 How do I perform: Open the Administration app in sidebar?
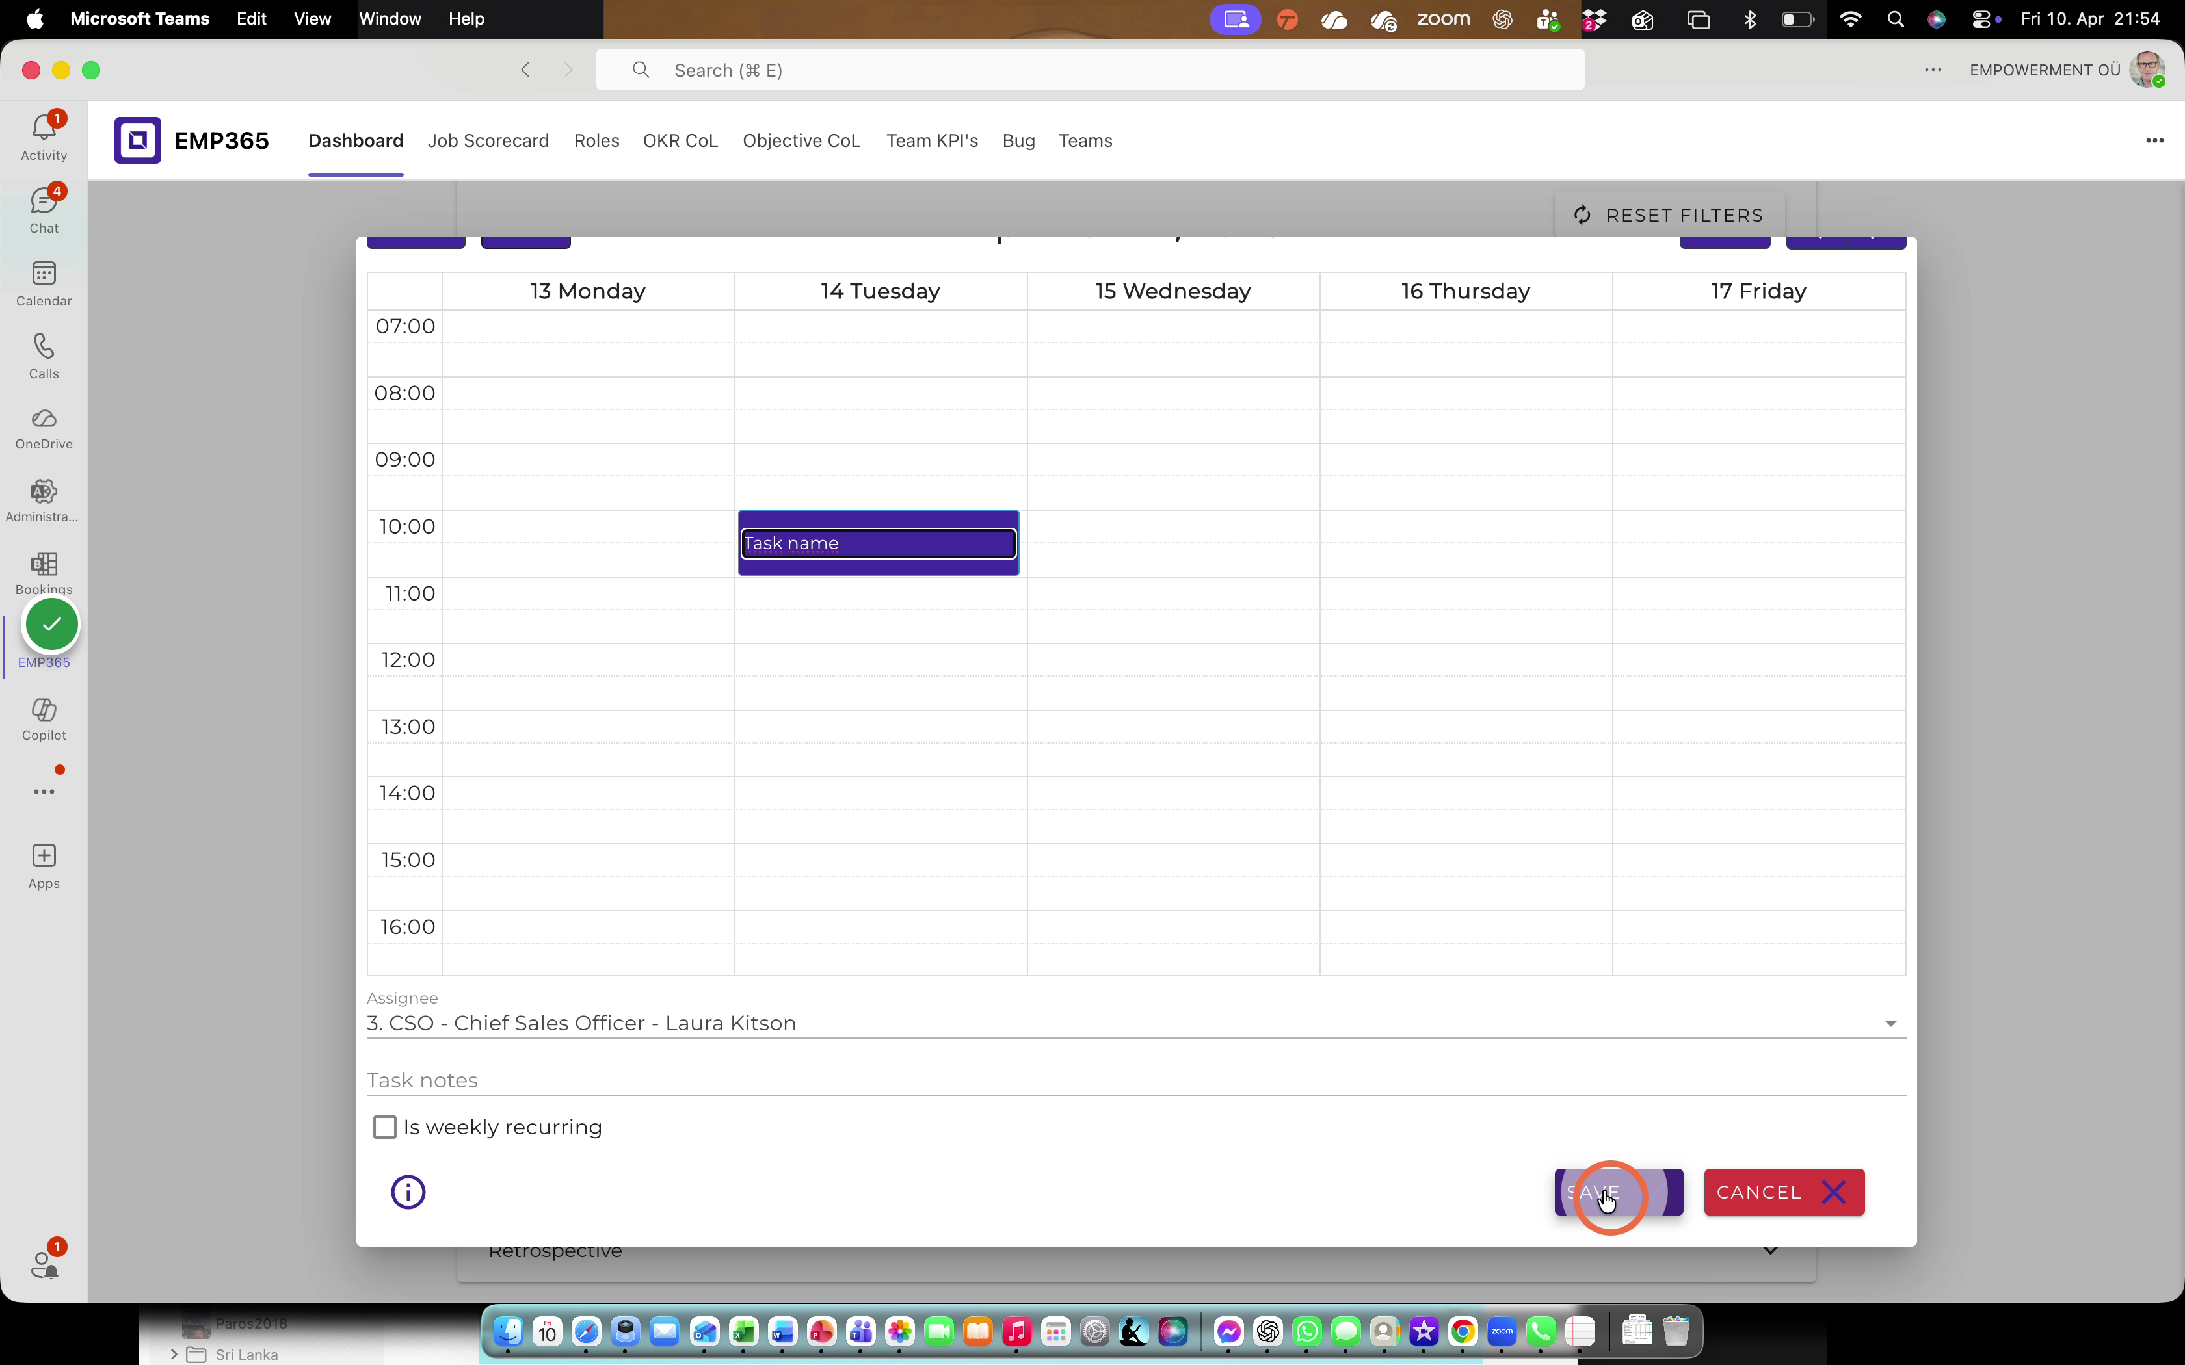pyautogui.click(x=44, y=500)
